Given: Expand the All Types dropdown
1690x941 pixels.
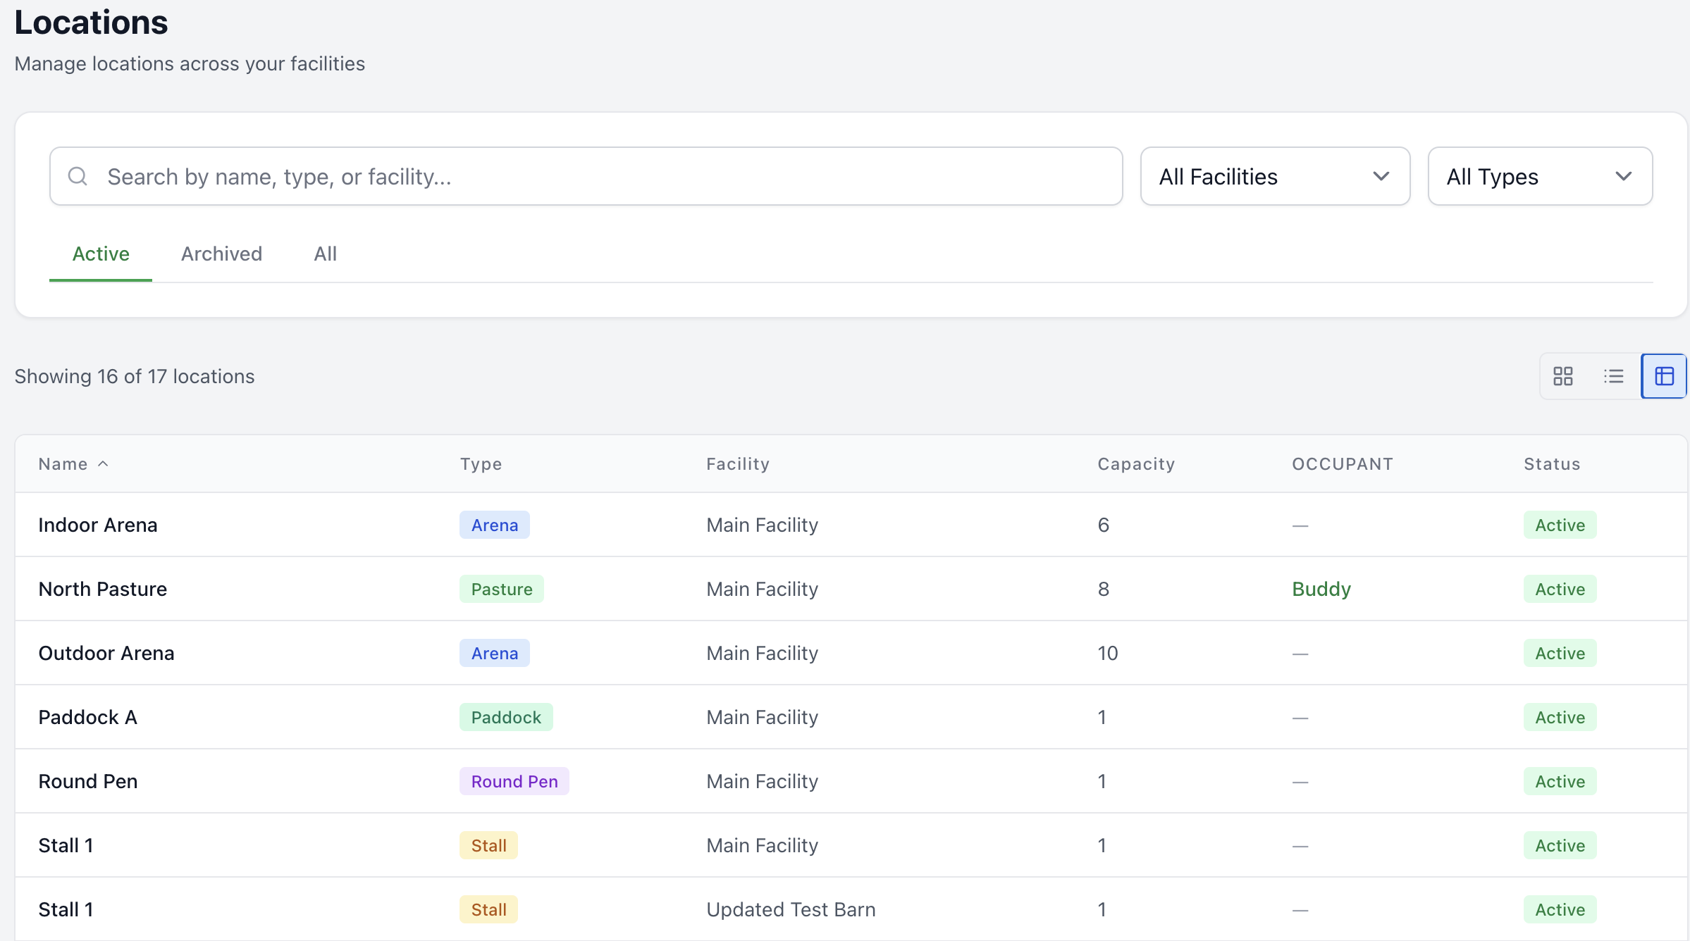Looking at the screenshot, I should click(x=1539, y=176).
